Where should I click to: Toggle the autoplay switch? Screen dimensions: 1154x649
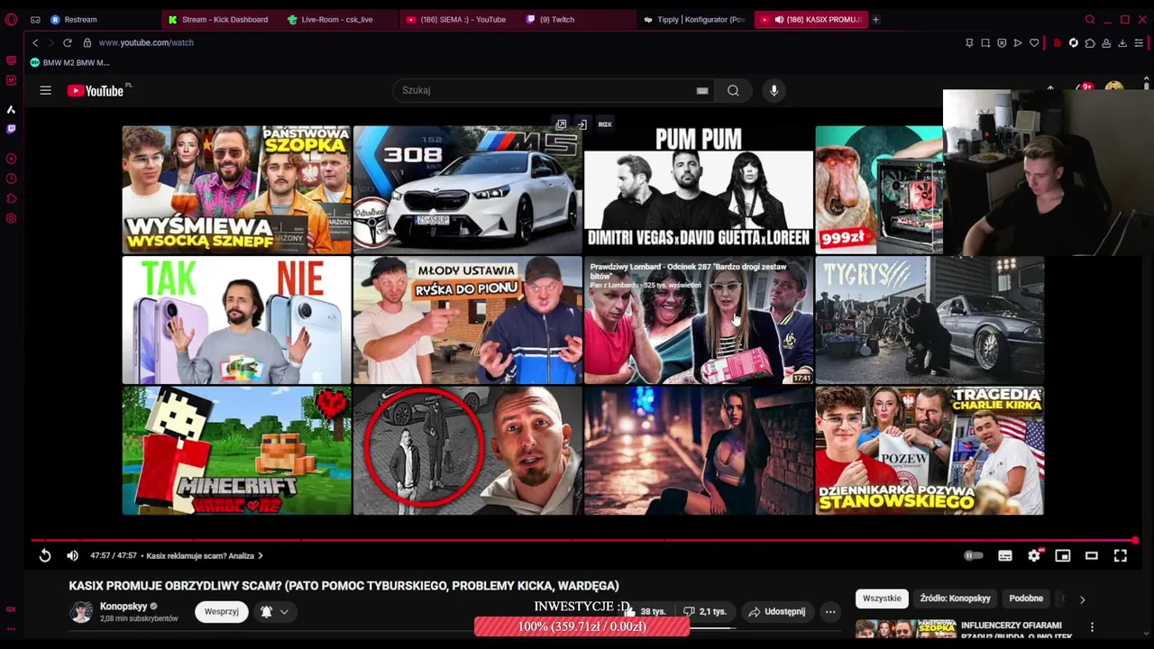[x=974, y=556]
